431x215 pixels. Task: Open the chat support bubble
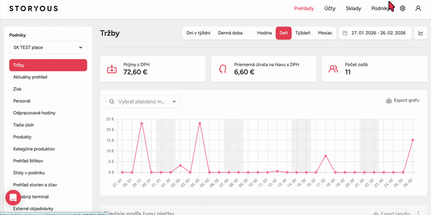pyautogui.click(x=13, y=197)
